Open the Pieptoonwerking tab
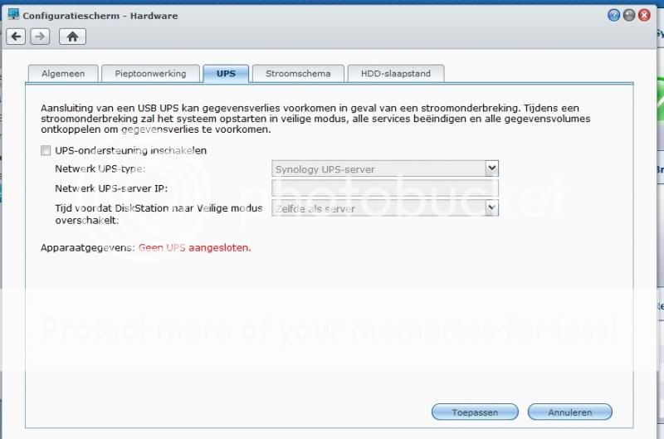 pos(150,73)
